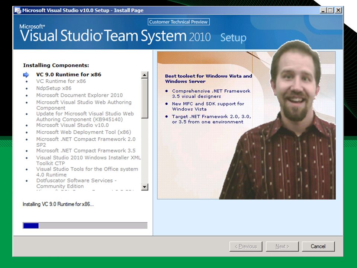
Task: Click the installation progress bar
Action: (x=85, y=226)
